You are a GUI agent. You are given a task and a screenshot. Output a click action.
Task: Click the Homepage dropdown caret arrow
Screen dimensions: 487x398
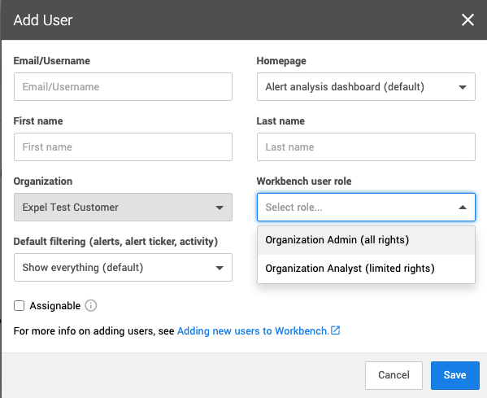[x=463, y=87]
